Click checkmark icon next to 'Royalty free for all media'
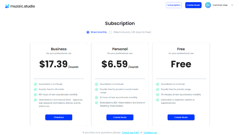Image resolution: width=239 pixels, height=135 pixels. 35,89
